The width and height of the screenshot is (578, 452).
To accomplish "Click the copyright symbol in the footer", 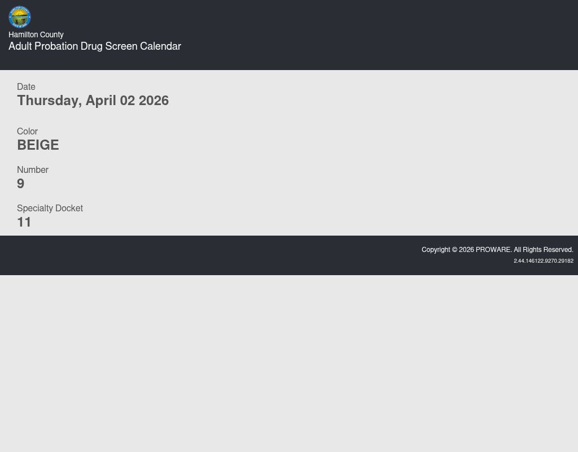I will pos(454,250).
